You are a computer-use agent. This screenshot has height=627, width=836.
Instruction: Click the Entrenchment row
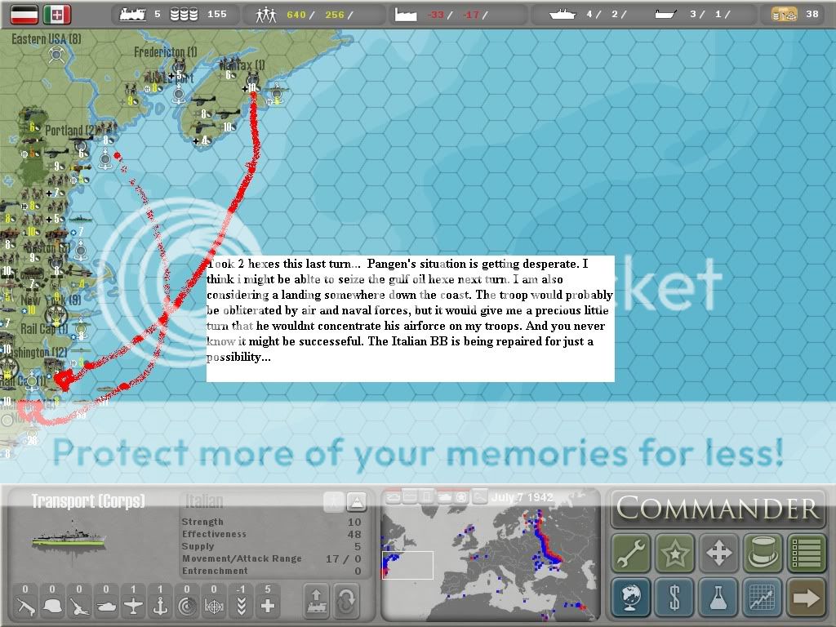click(x=271, y=571)
